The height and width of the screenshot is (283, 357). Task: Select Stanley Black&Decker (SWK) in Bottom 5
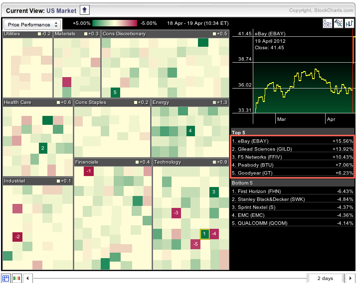pos(292,199)
